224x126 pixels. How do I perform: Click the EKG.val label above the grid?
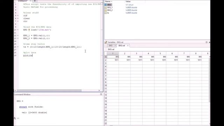click(x=111, y=49)
